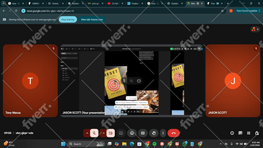This screenshot has height=148, width=263.
Task: Click the meeting code vkn-gkpr-vdx
Action: [24, 133]
